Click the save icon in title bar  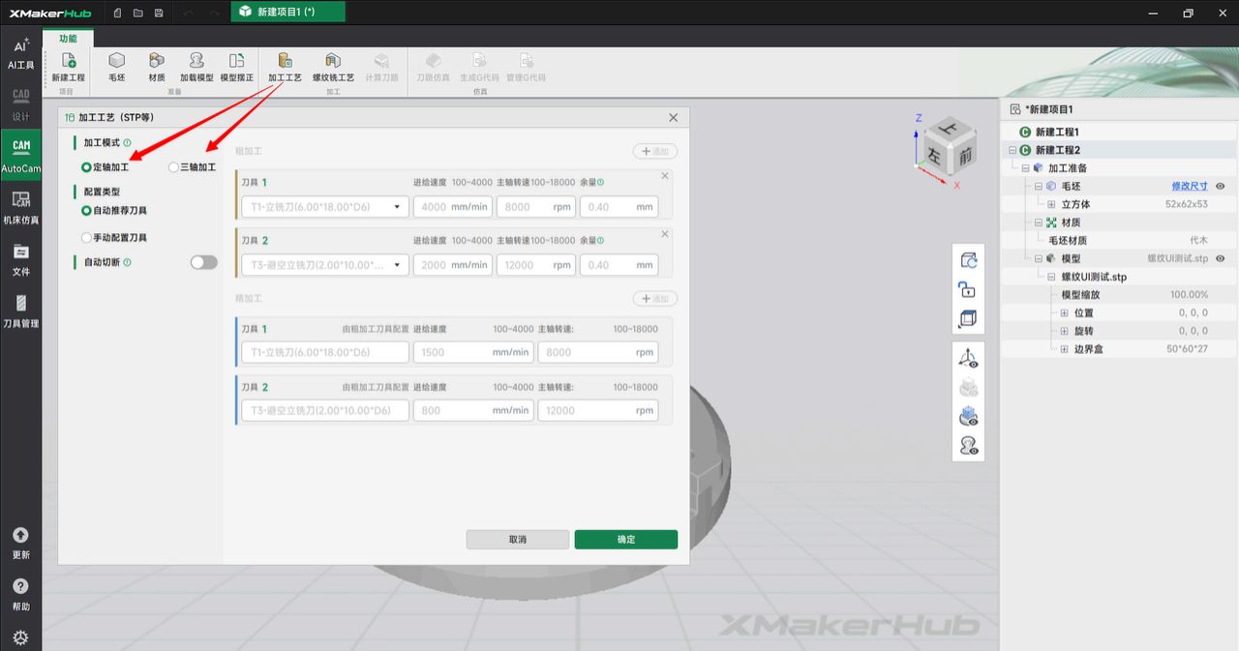[x=159, y=13]
